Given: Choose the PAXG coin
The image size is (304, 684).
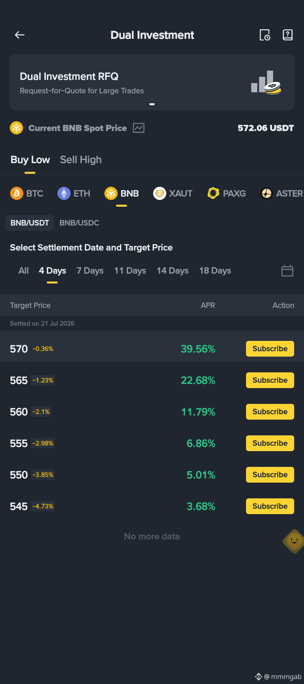Looking at the screenshot, I should 226,193.
